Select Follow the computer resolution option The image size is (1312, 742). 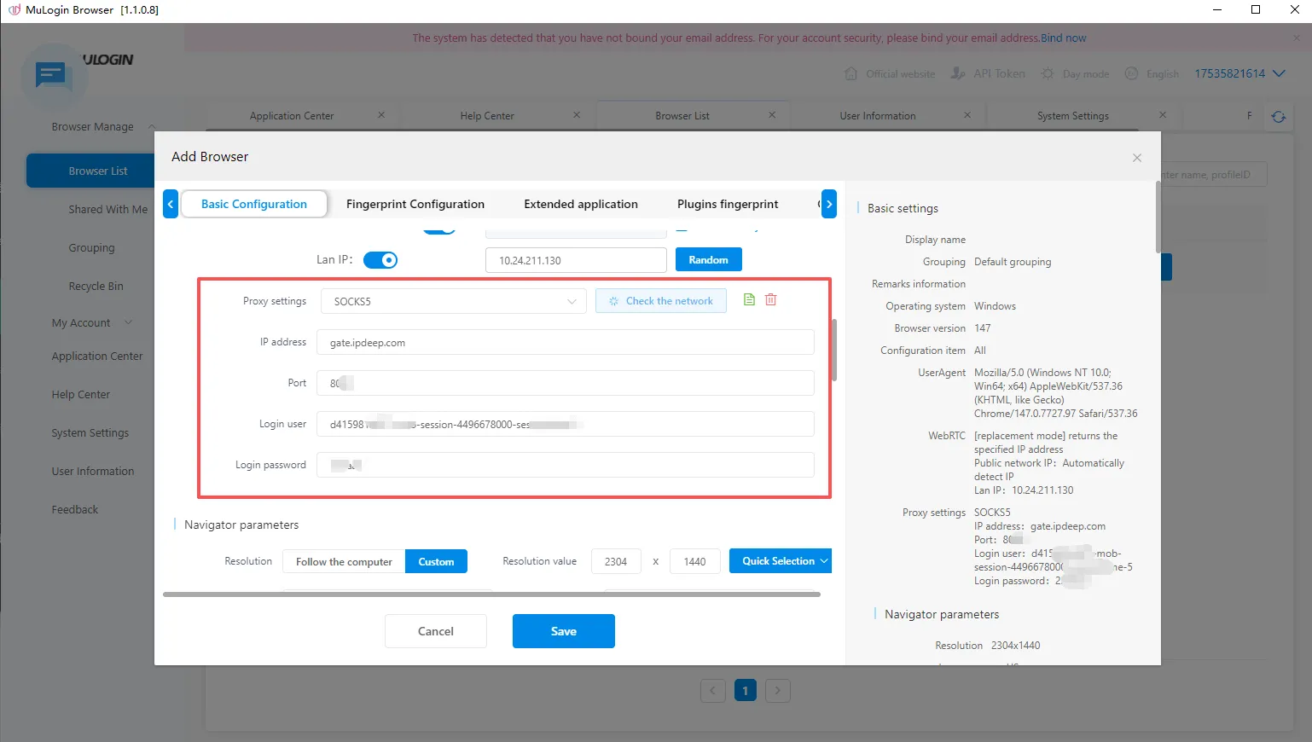[x=344, y=561]
